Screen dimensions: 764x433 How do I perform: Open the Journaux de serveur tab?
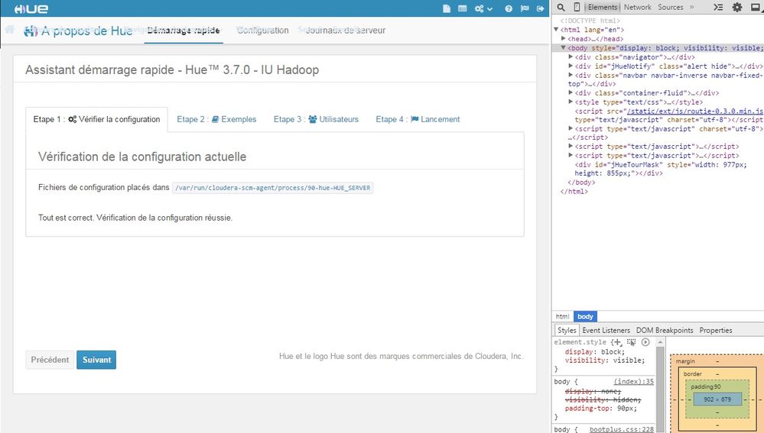[x=346, y=30]
